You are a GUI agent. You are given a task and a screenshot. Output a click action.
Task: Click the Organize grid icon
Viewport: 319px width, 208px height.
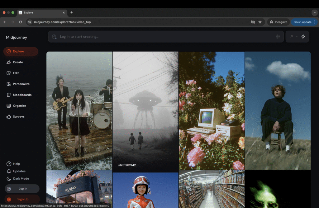click(x=9, y=106)
